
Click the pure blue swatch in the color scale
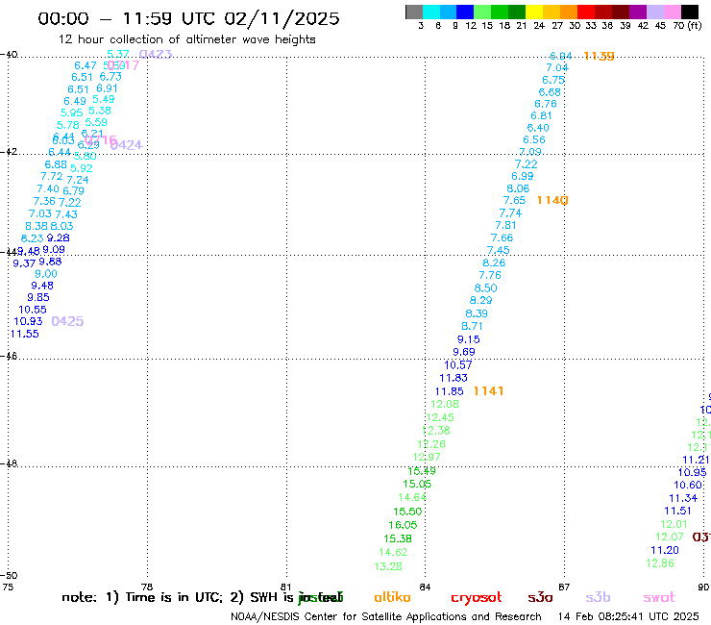[466, 12]
